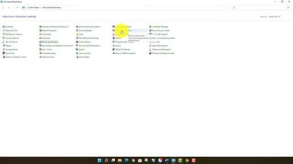Click the search magnifier icon in search box

pyautogui.click(x=288, y=8)
